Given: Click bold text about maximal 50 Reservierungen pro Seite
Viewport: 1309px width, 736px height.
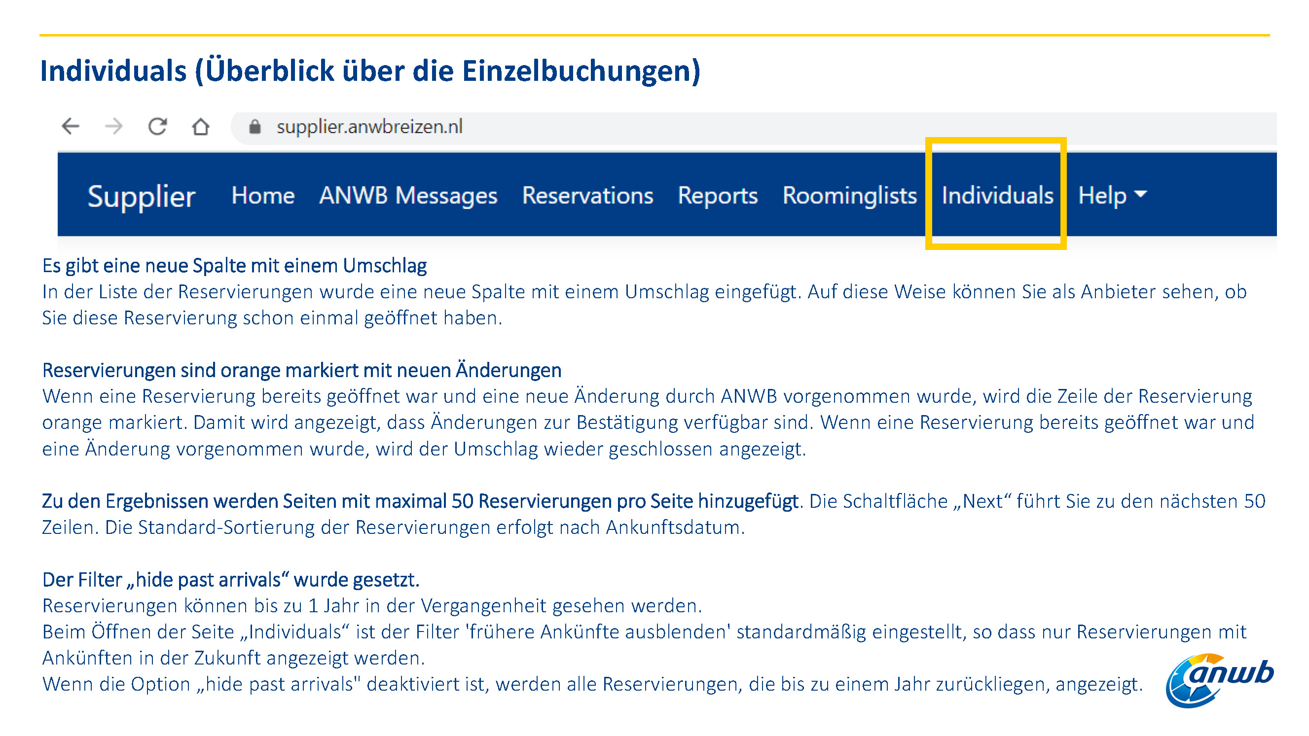Looking at the screenshot, I should pos(420,501).
